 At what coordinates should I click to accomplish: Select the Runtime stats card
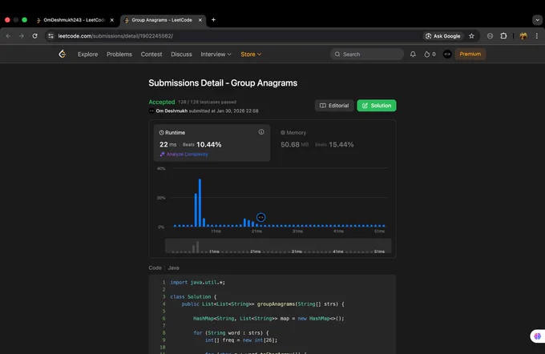point(212,143)
